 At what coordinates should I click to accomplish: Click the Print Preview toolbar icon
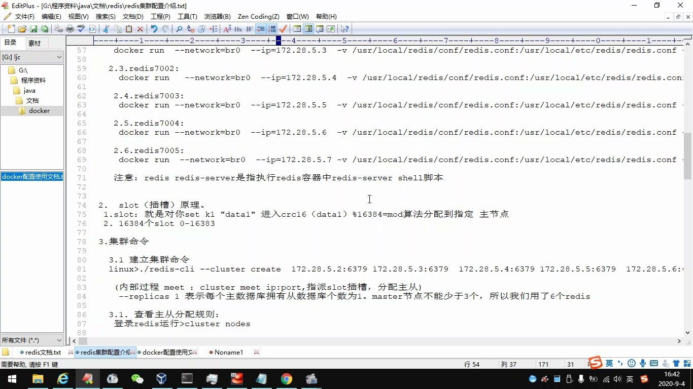(59, 29)
